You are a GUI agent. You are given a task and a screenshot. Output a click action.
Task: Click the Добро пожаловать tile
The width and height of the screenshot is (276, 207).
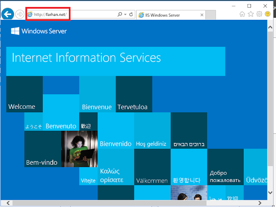pos(226,167)
